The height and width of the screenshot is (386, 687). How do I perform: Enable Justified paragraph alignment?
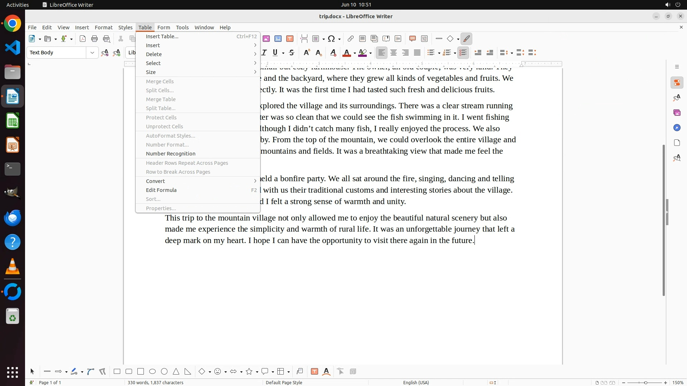point(417,53)
